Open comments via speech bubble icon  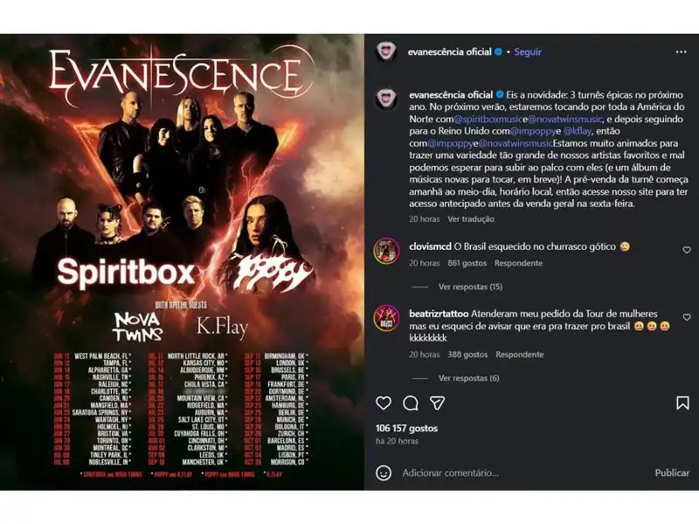[x=410, y=403]
